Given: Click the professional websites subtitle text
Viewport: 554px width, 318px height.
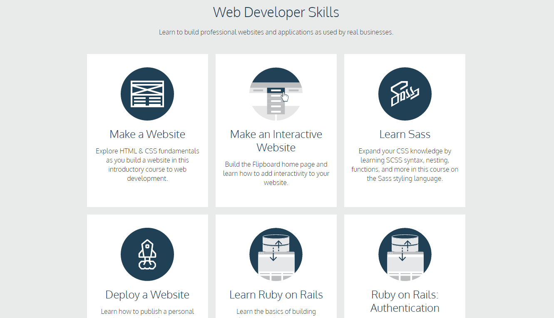Looking at the screenshot, I should pos(276,32).
